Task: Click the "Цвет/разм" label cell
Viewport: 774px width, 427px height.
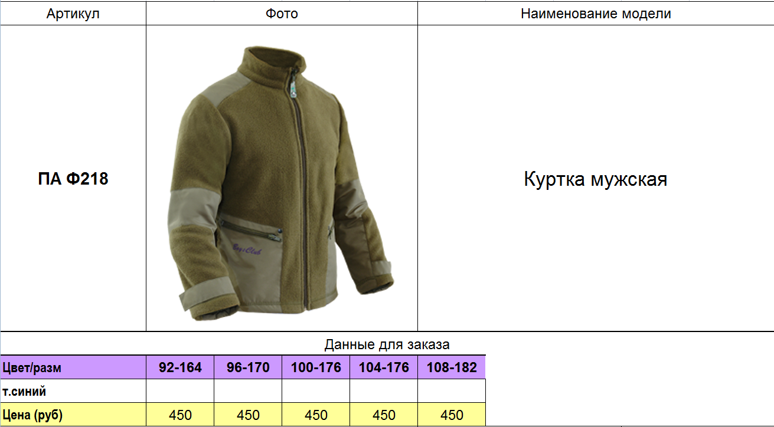Action: pyautogui.click(x=73, y=367)
